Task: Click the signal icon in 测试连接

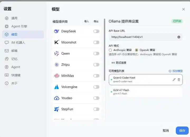Action: click(113, 63)
